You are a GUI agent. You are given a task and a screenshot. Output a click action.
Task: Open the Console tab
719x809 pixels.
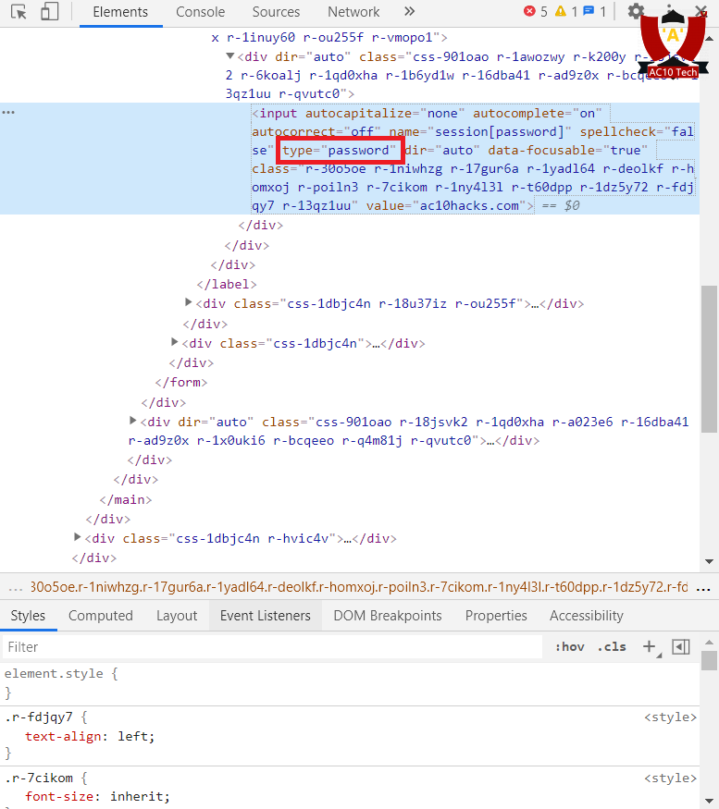pyautogui.click(x=201, y=12)
